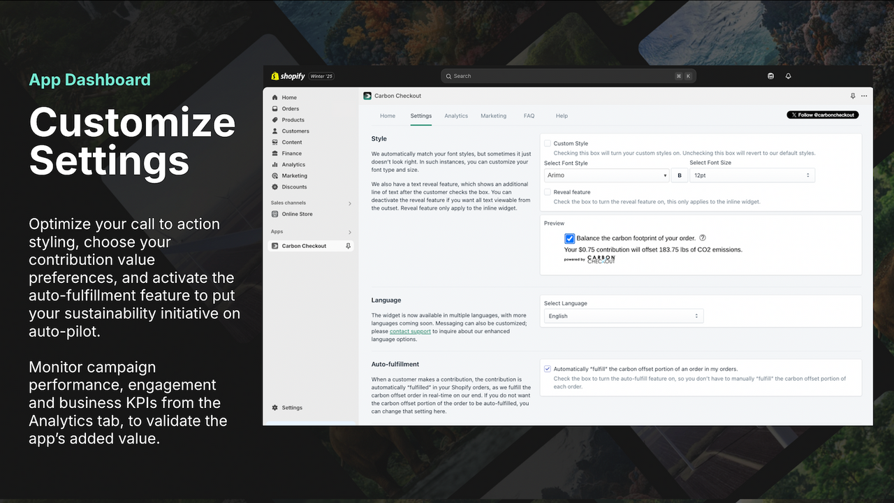Click the powered by Carbon Checkout logo
Viewport: 894px width, 503px height.
[589, 259]
